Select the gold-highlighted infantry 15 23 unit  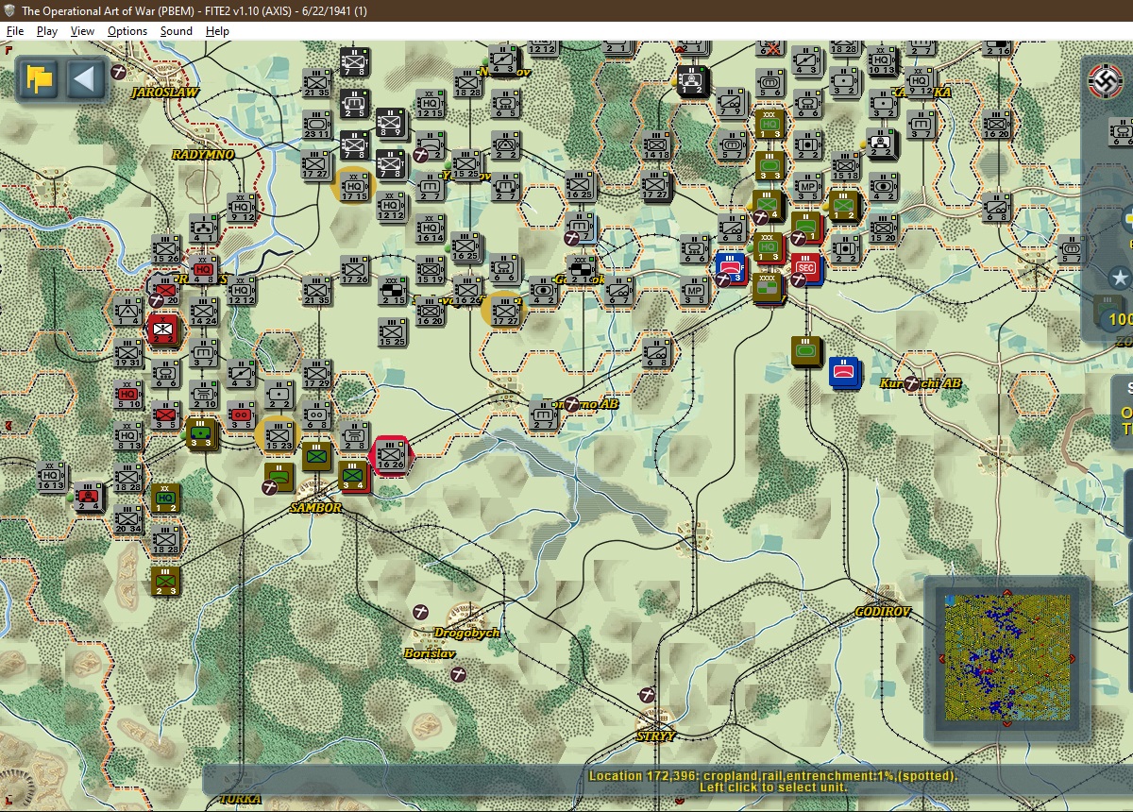tap(279, 435)
